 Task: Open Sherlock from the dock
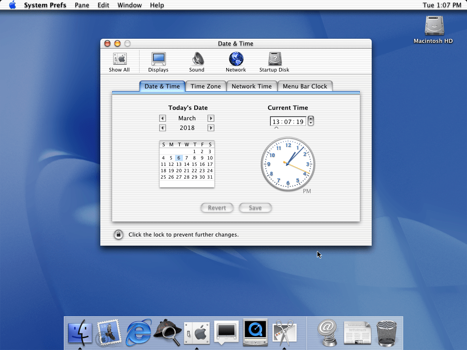click(167, 332)
